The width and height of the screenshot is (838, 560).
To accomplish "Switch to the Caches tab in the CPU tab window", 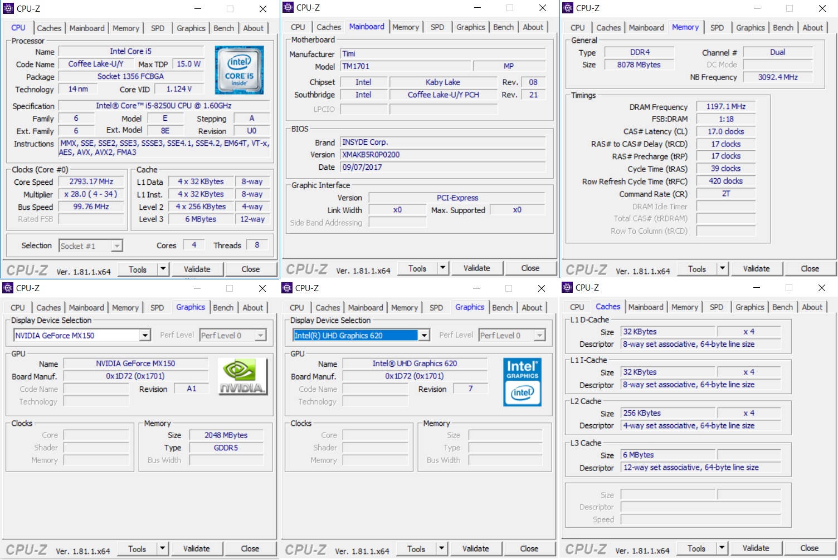I will [49, 28].
